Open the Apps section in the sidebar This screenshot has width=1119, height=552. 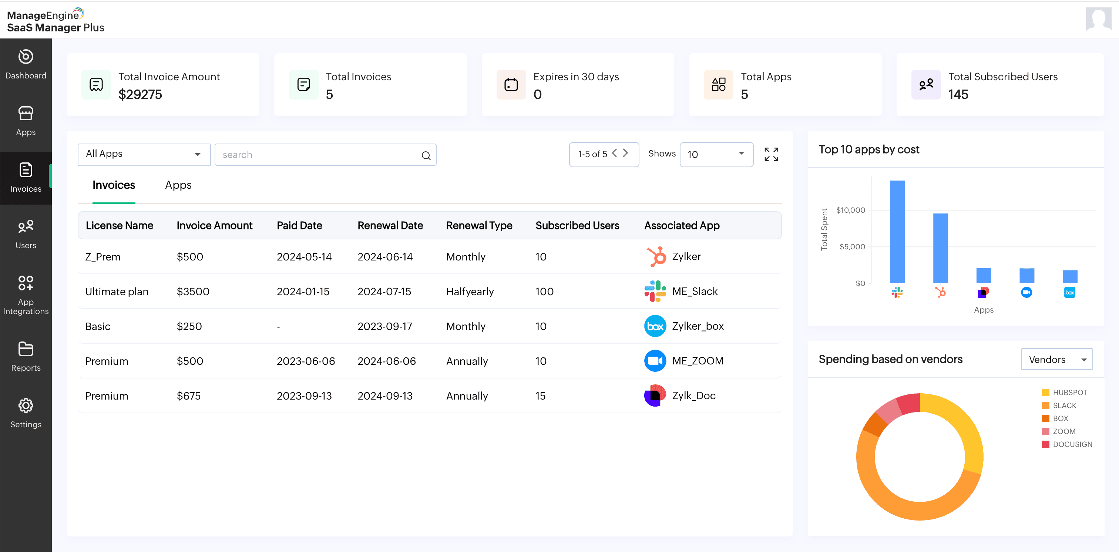pyautogui.click(x=26, y=121)
